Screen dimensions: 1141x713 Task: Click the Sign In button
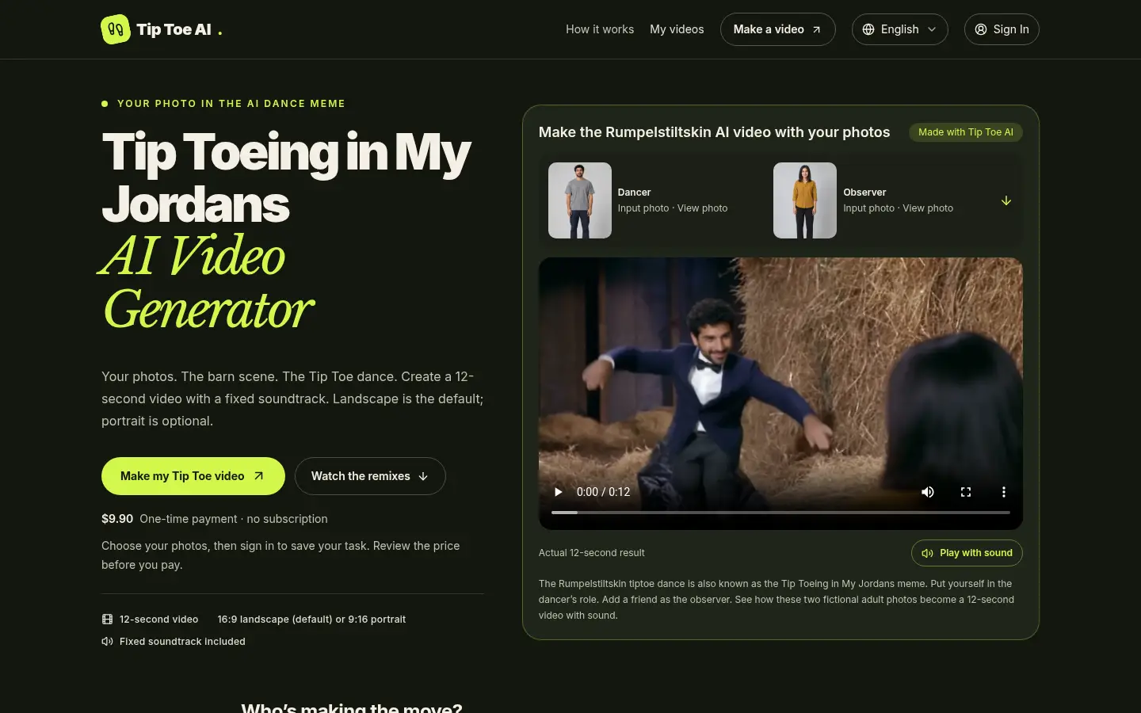click(x=1002, y=29)
